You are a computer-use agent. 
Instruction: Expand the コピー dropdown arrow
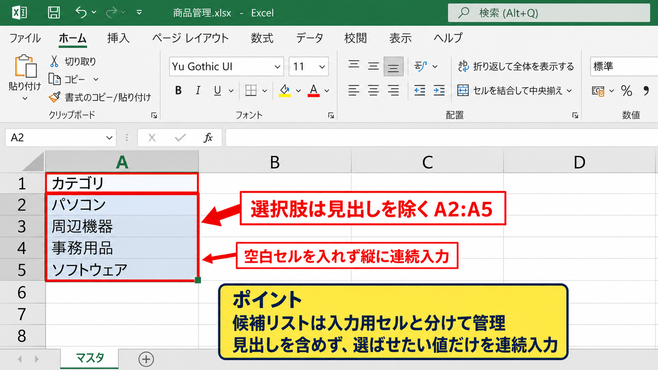(x=96, y=79)
